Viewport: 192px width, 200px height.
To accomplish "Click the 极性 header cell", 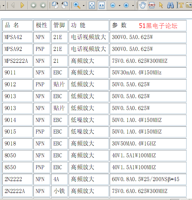I will point(42,25).
